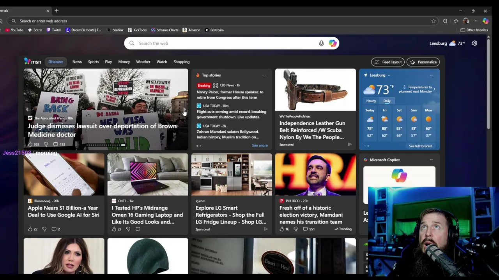Screen dimensions: 499x280
Task: Open the Other favorites folder
Action: 474,30
